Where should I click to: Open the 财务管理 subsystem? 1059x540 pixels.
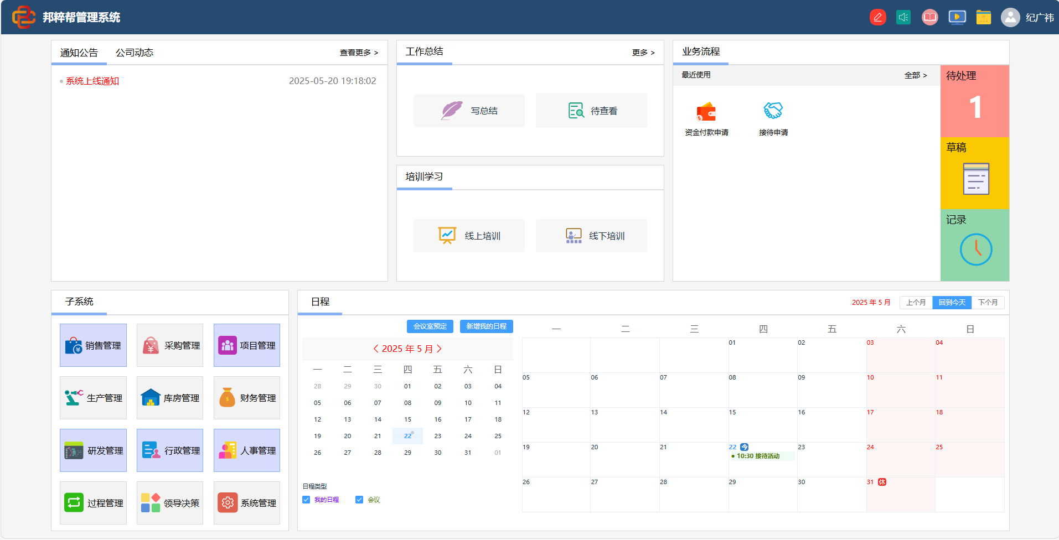click(x=246, y=397)
